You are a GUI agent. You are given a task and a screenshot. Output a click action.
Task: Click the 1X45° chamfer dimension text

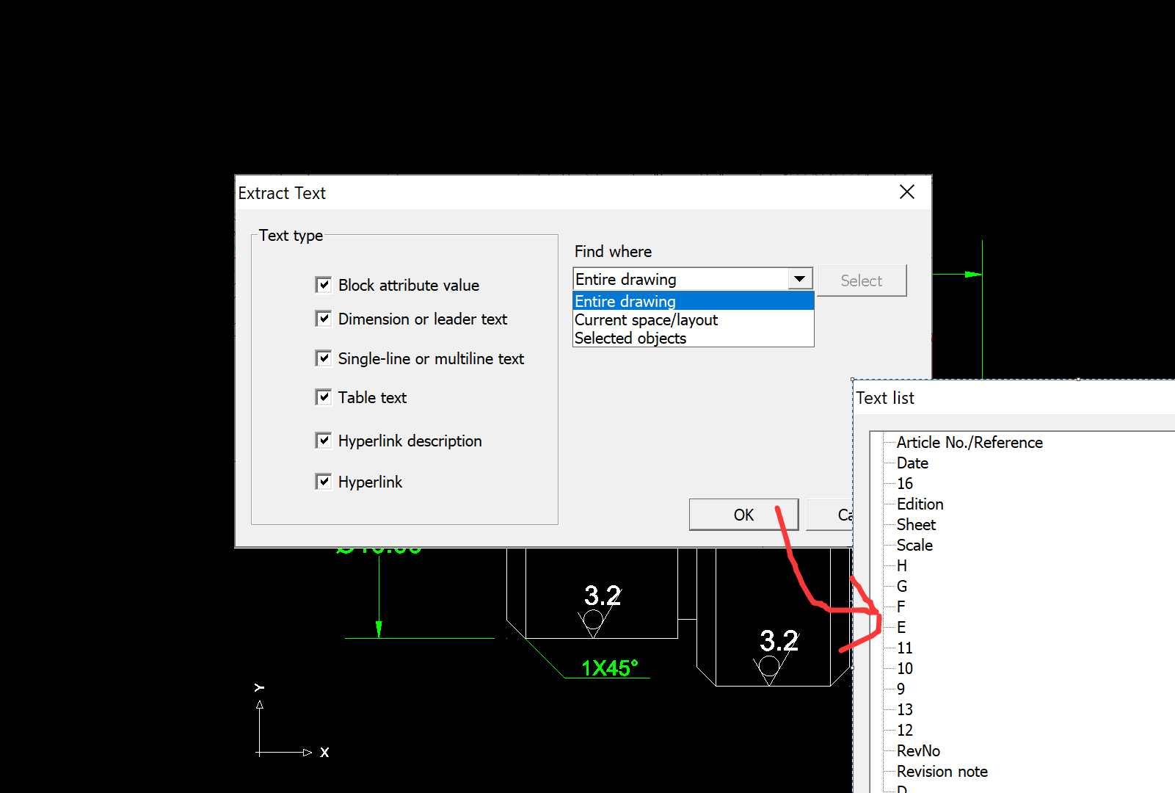pos(609,668)
